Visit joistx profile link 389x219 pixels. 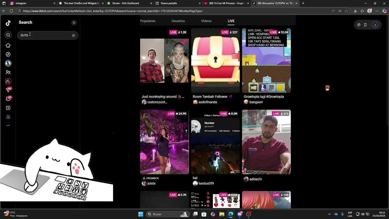(151, 183)
